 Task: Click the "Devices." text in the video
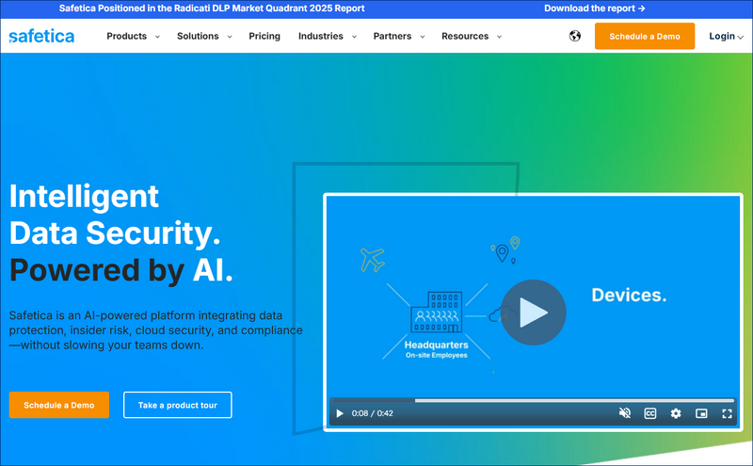coord(629,295)
